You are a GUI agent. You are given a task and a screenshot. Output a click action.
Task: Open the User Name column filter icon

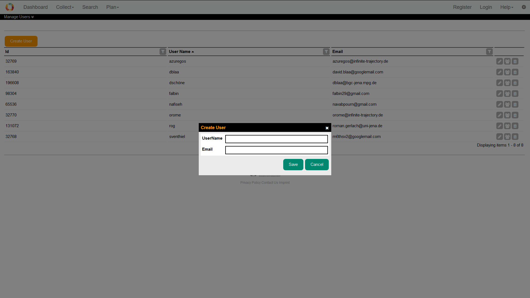coord(326,52)
